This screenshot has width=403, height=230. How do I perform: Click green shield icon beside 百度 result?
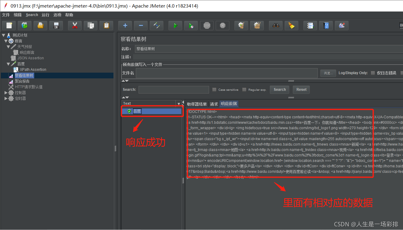pyautogui.click(x=129, y=111)
